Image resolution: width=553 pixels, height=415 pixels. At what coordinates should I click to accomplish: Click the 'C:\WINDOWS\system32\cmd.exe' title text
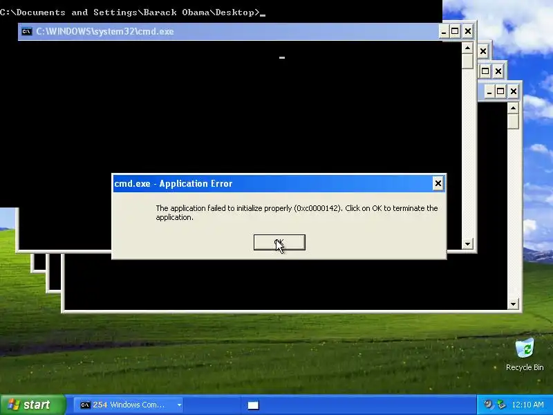105,31
